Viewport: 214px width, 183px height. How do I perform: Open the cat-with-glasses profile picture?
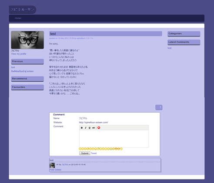pos(27,40)
